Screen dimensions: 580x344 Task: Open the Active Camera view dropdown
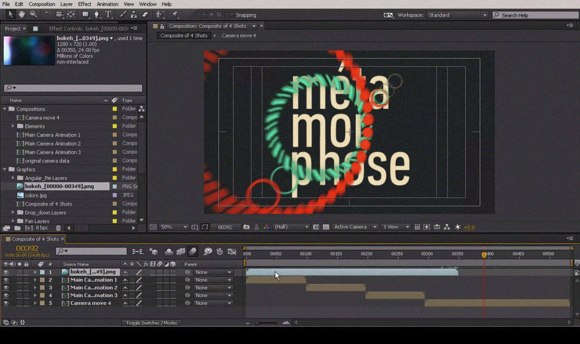point(355,227)
